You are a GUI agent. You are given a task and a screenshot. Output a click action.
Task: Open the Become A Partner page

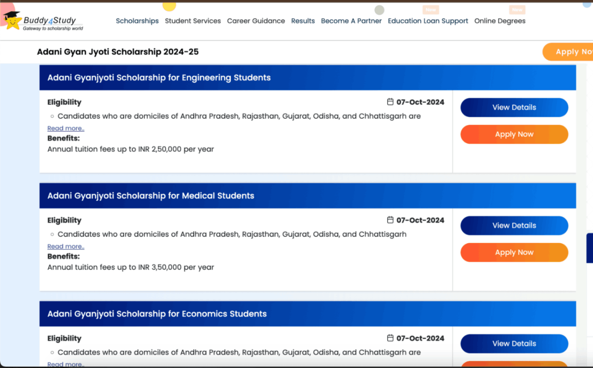pyautogui.click(x=351, y=21)
